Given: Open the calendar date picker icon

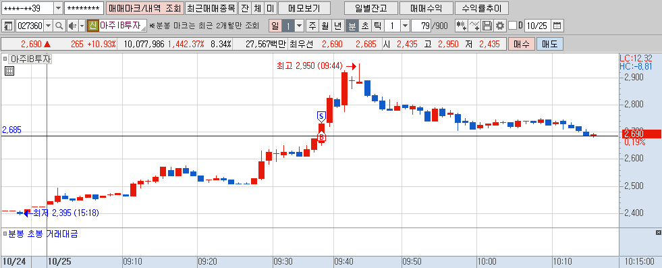Looking at the screenshot, I should [557, 26].
